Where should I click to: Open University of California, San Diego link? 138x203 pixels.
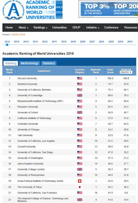tap(35, 152)
